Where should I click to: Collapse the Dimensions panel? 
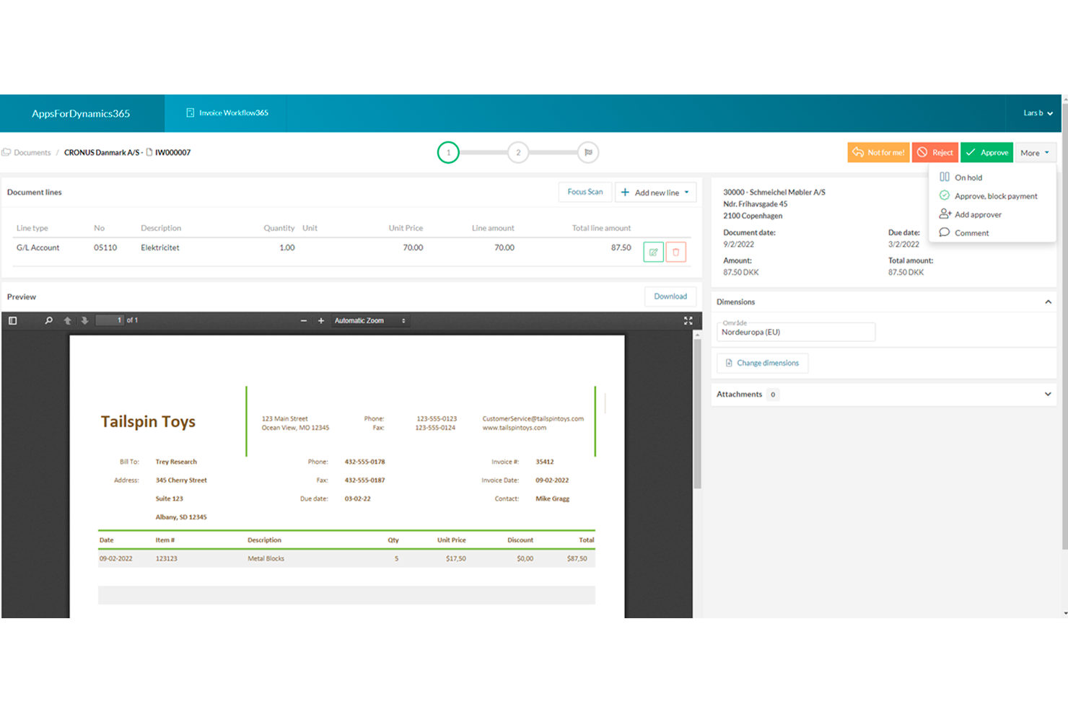click(x=1048, y=302)
